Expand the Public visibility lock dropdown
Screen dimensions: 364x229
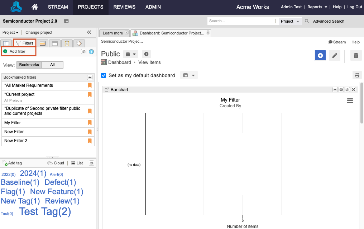[130, 54]
